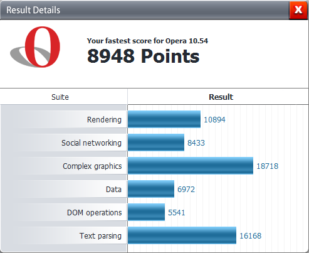Click the 10894 Rendering score value

pyautogui.click(x=214, y=120)
